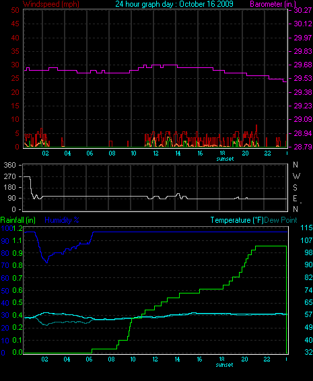Click the 57 temperature axis value

308,315
